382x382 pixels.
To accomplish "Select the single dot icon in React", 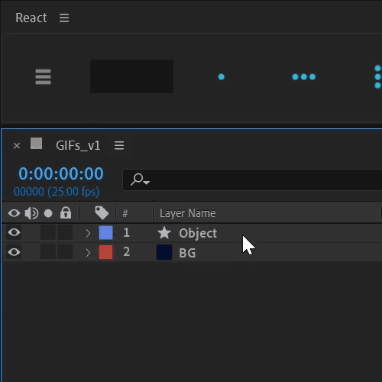I will pos(222,76).
